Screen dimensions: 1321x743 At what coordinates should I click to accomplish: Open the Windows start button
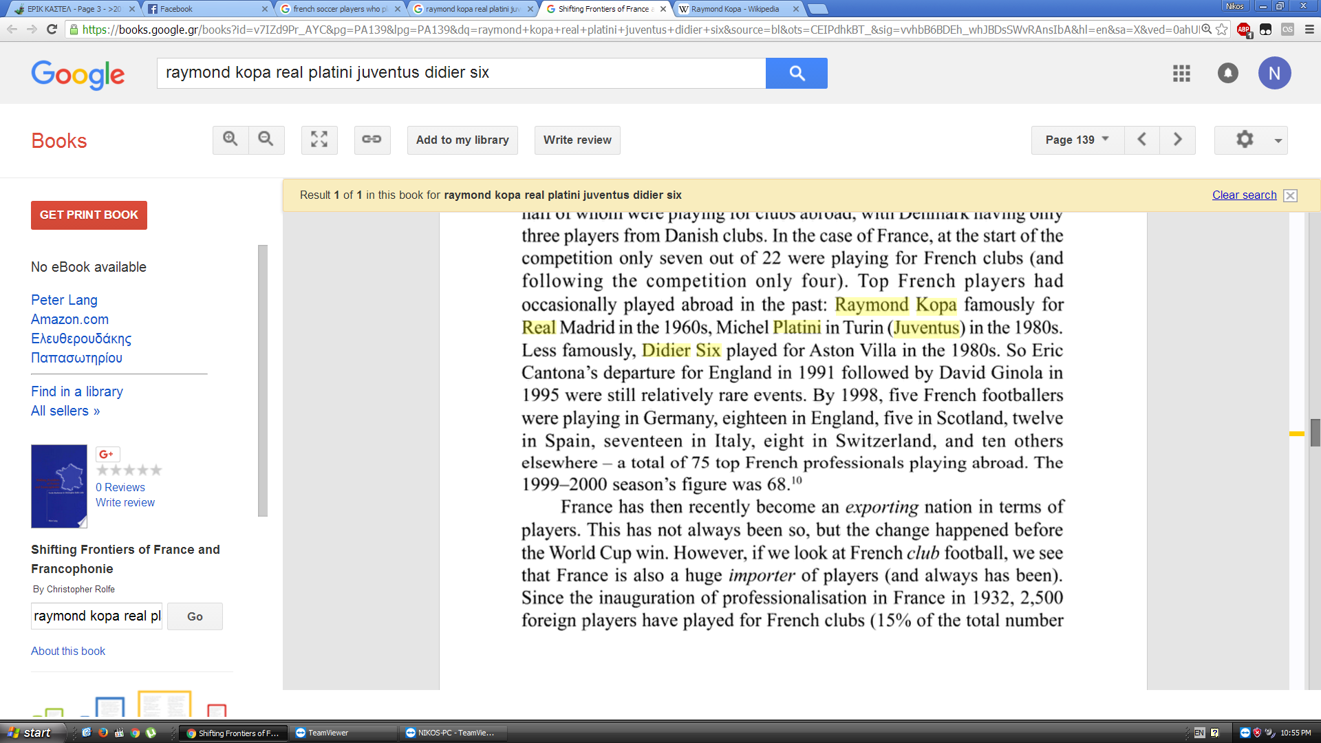pyautogui.click(x=32, y=733)
